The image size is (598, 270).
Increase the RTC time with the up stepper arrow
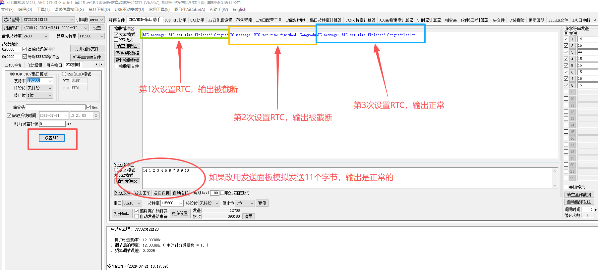96,114
